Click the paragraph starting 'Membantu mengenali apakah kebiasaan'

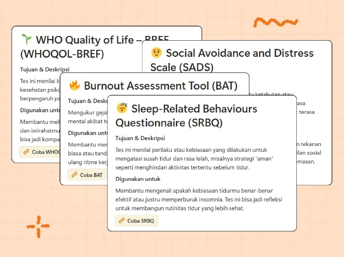[199, 200]
